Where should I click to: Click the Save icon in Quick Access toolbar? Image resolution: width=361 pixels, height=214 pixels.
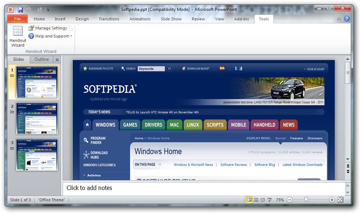click(20, 10)
